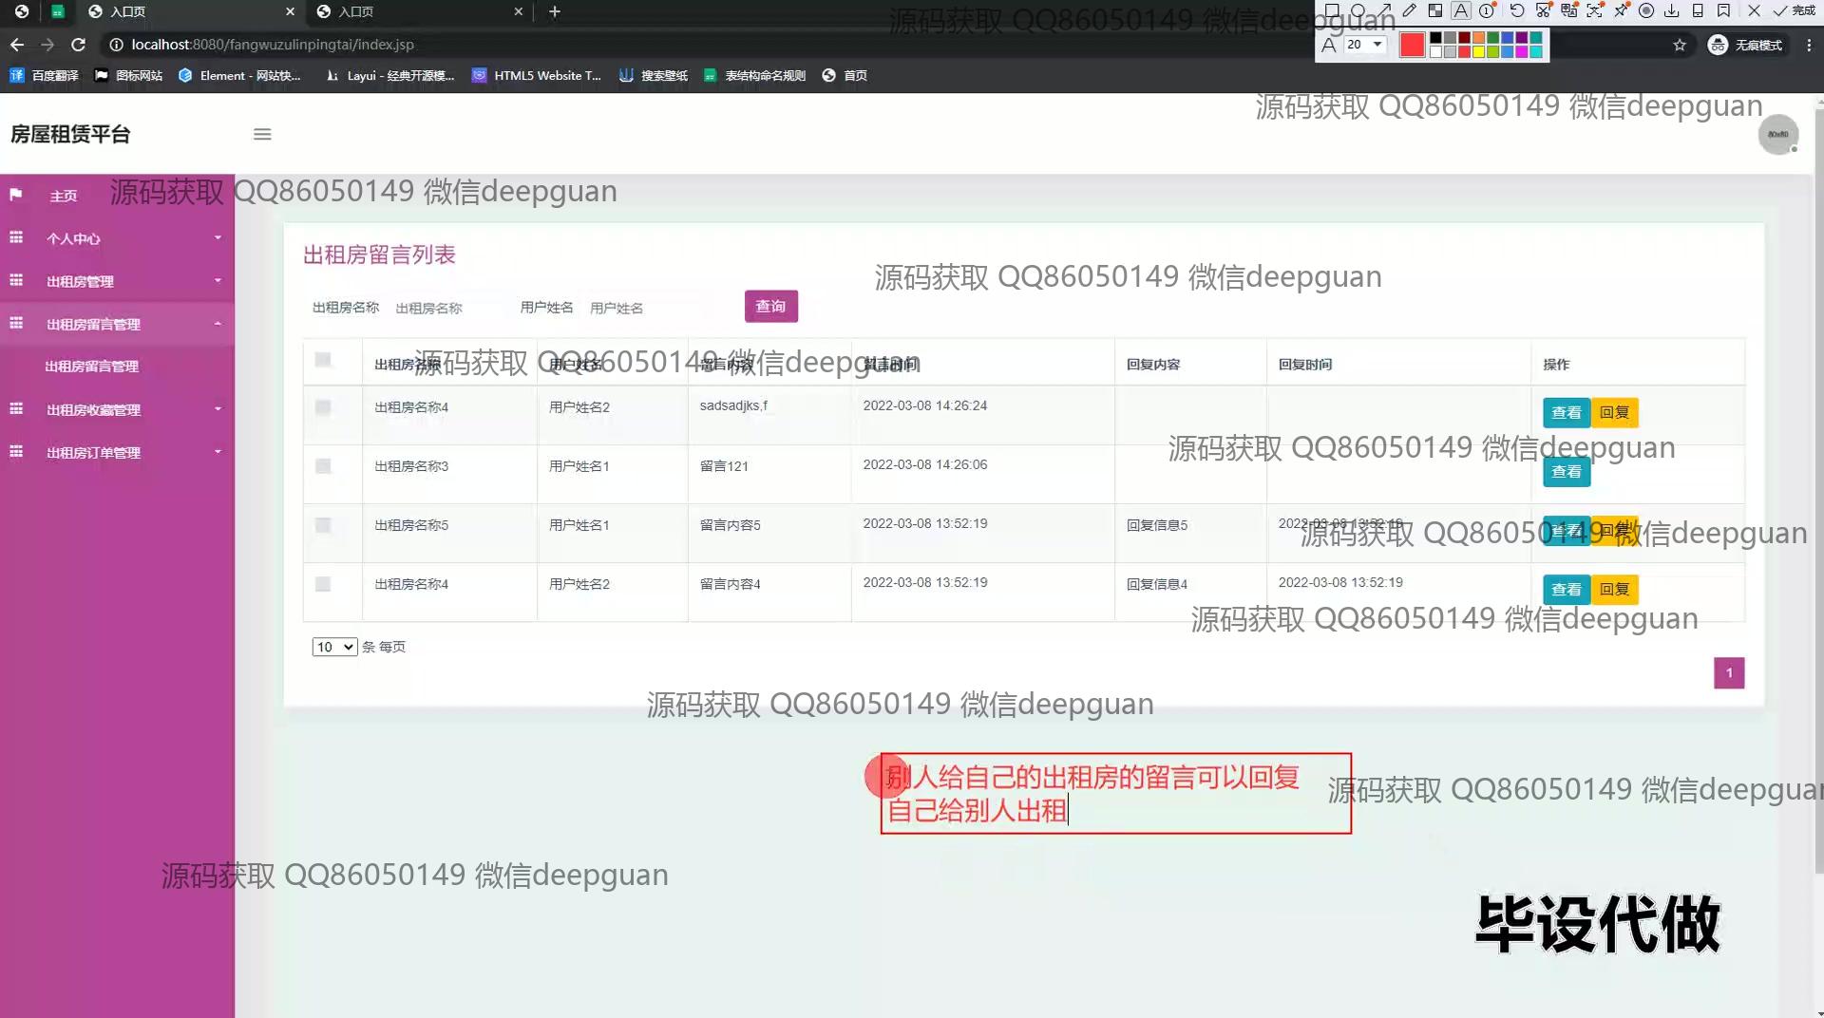Open the 出租房订单管理 sidebar menu
Screen dimensions: 1824x1018
pos(117,452)
